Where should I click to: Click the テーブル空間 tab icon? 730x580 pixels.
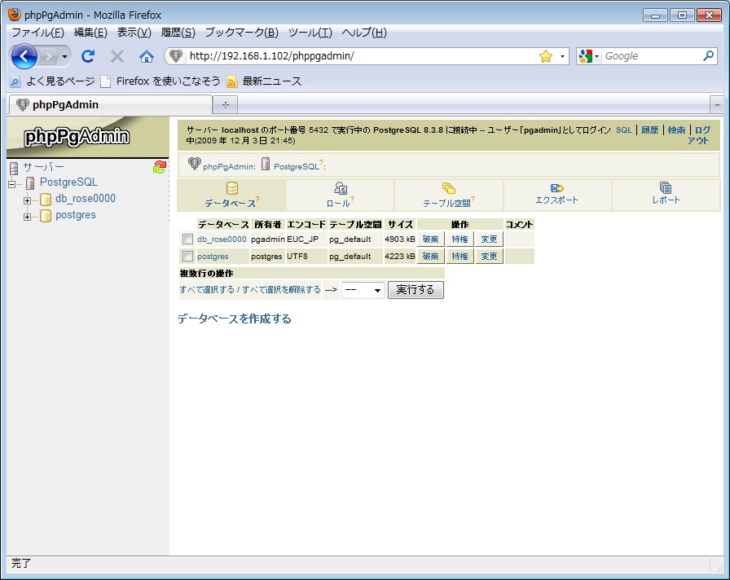point(448,188)
